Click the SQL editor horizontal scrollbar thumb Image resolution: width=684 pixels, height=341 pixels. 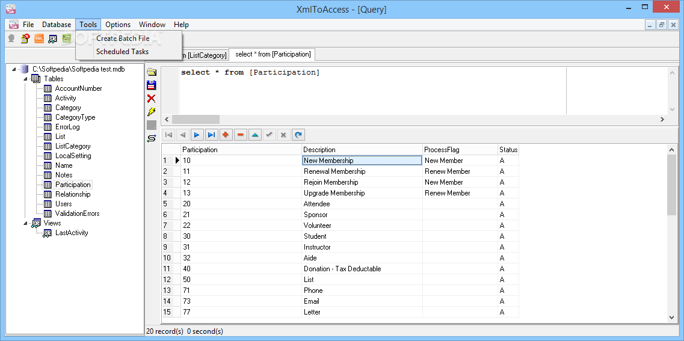click(196, 120)
